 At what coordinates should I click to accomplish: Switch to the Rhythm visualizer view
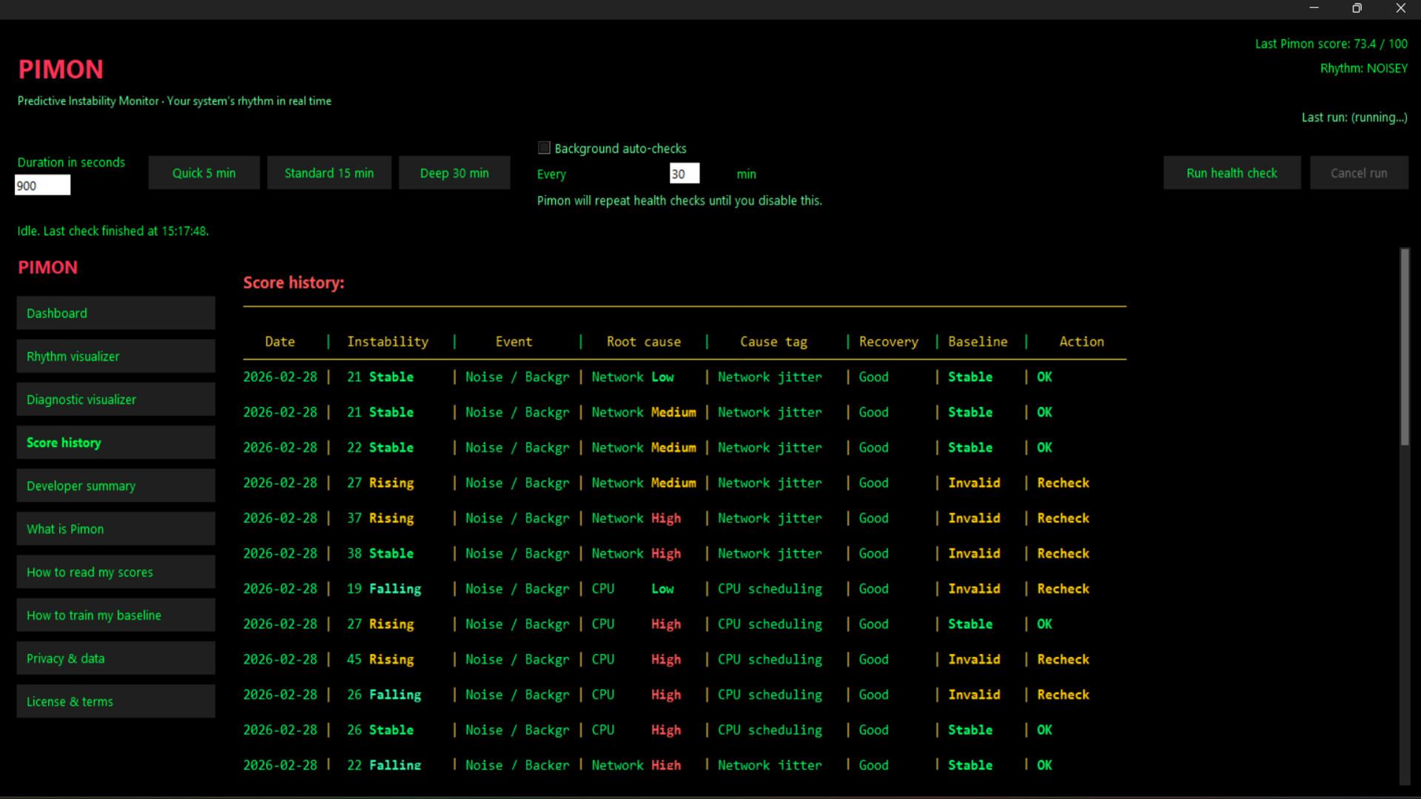point(115,356)
